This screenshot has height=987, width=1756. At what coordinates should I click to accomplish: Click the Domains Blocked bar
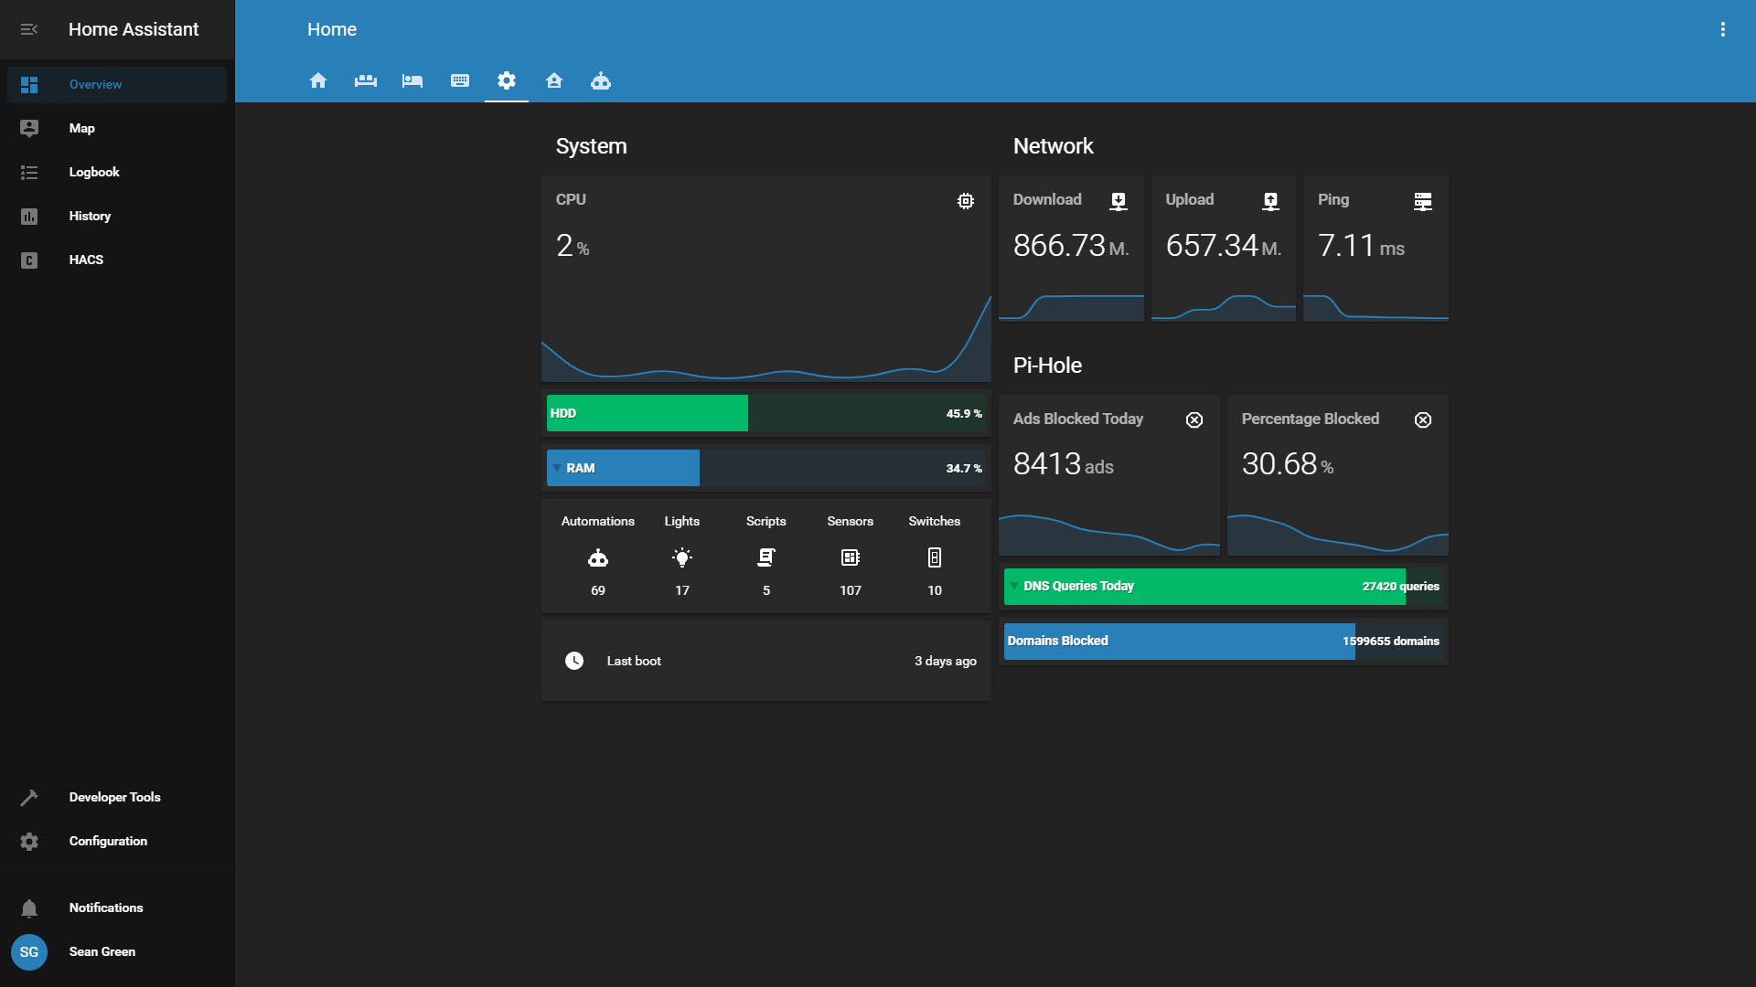(1224, 642)
